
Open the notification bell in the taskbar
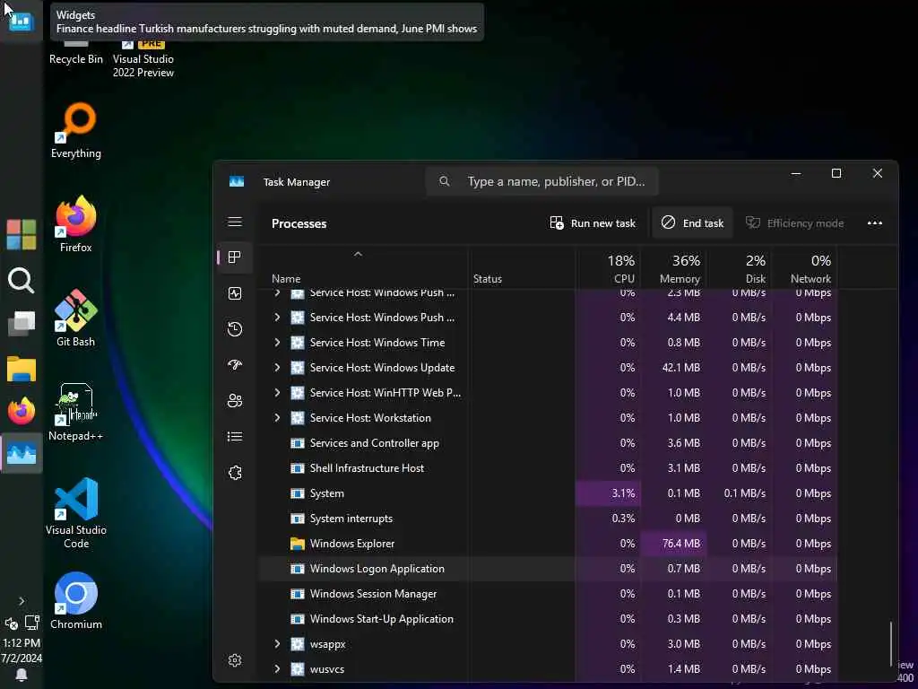point(22,675)
